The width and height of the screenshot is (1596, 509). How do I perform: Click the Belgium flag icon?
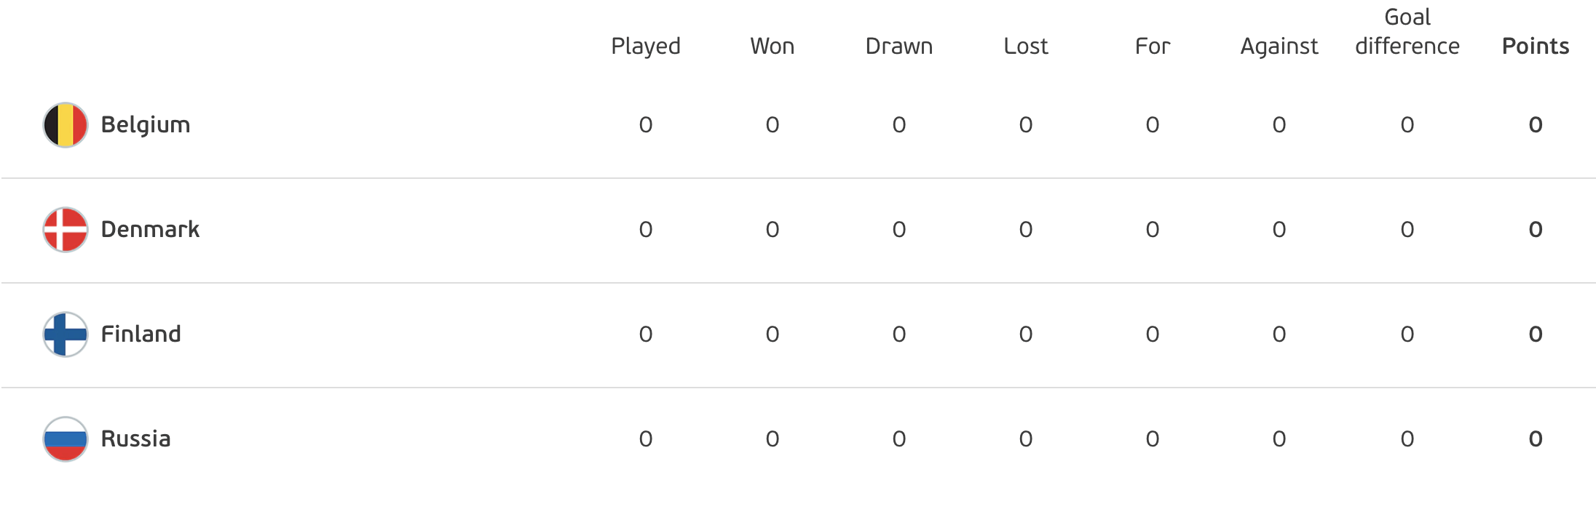pos(66,125)
